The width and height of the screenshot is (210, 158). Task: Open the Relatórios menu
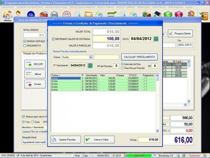159,7
